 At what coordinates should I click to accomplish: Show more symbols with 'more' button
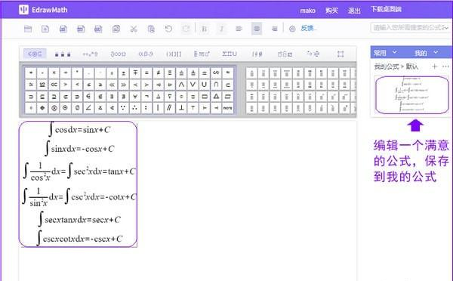coord(228,108)
